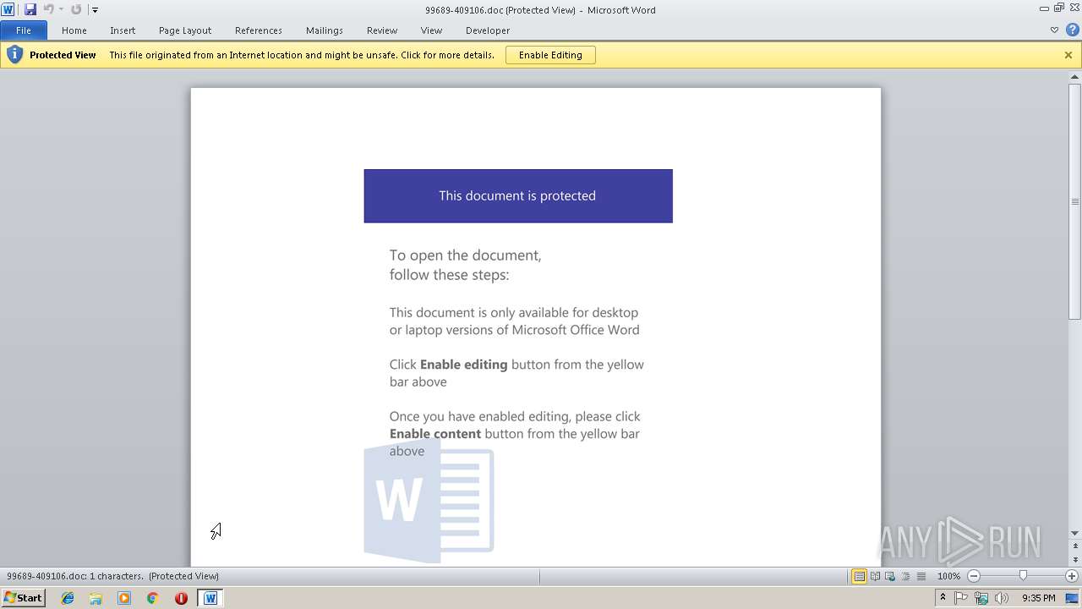Click the clock showing 9:35 PM
This screenshot has width=1082, height=609.
click(x=1038, y=598)
